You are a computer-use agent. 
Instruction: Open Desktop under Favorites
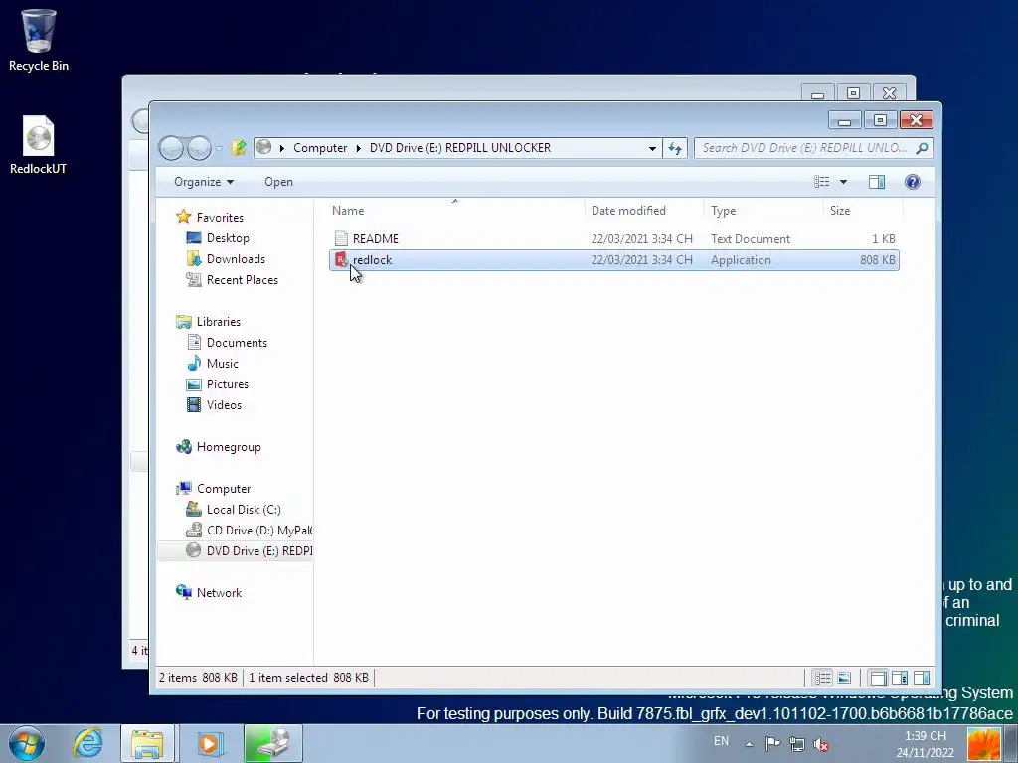point(228,238)
